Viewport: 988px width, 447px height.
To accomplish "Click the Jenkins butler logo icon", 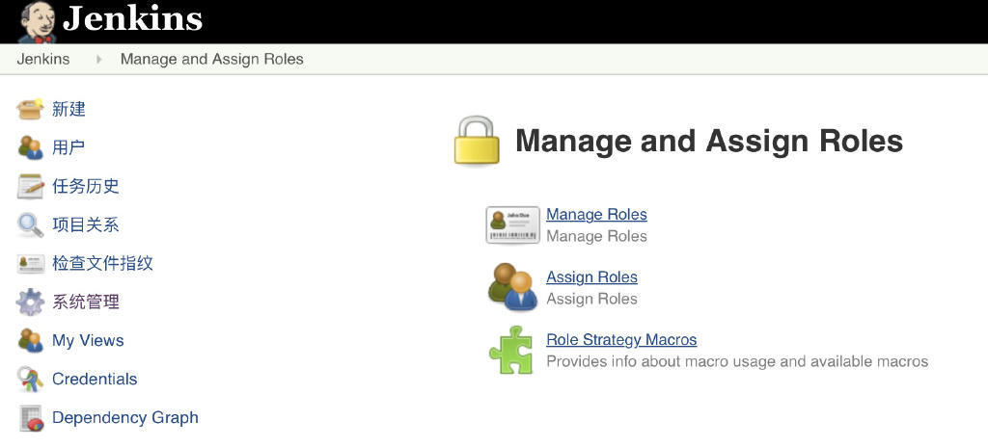I will click(37, 22).
